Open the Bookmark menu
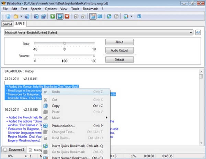Screen dimensions: 206x159 pyautogui.click(x=90, y=9)
